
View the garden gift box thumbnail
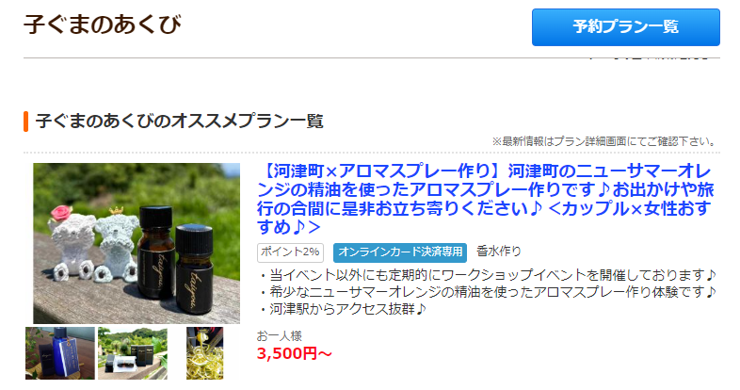click(133, 353)
